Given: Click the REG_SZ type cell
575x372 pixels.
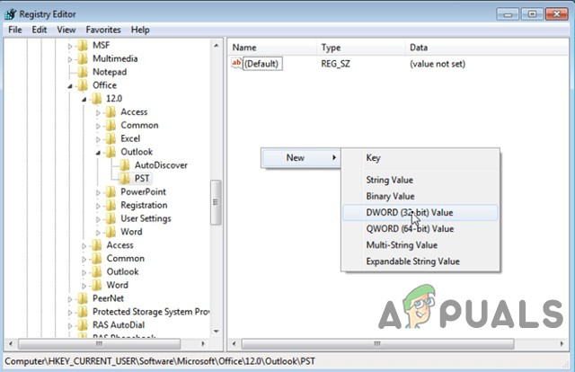Looking at the screenshot, I should [x=335, y=64].
